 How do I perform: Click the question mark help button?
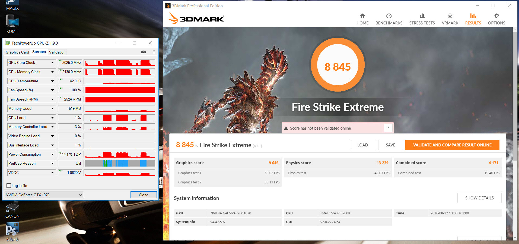pyautogui.click(x=388, y=128)
